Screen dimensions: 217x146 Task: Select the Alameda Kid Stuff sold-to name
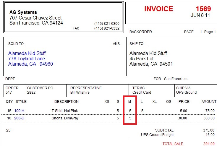pyautogui.click(x=27, y=53)
